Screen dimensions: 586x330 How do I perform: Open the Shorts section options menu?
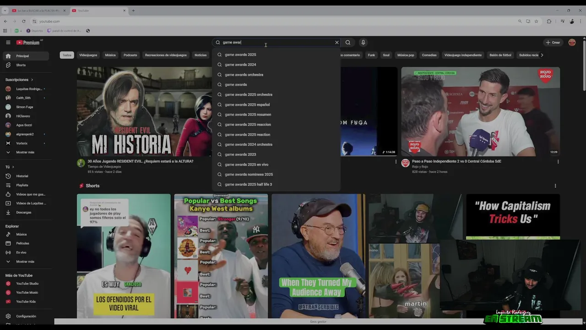coord(555,186)
